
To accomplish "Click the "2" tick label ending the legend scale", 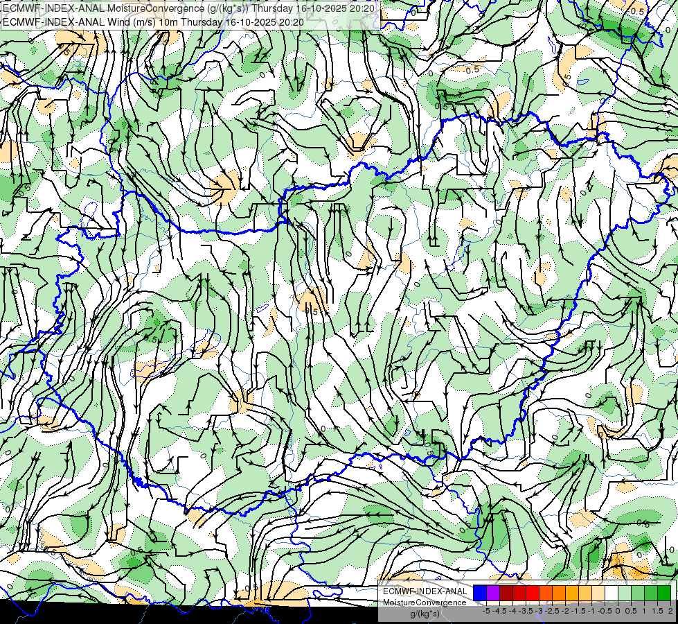I will point(670,611).
